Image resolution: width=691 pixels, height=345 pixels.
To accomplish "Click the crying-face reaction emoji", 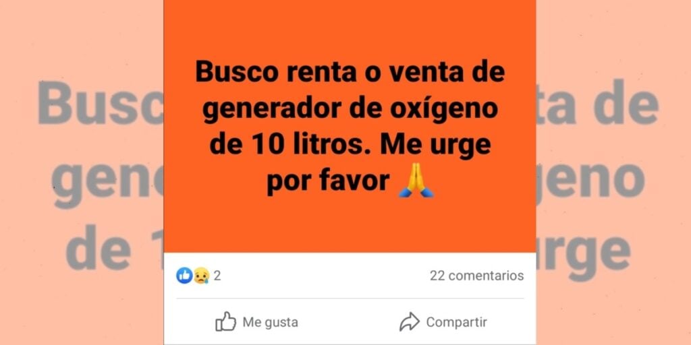I will pos(201,276).
